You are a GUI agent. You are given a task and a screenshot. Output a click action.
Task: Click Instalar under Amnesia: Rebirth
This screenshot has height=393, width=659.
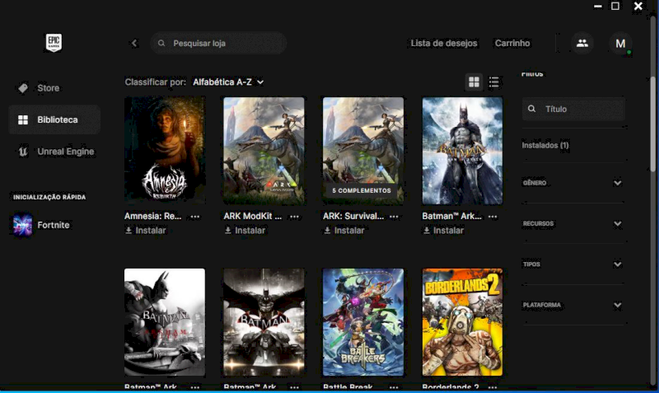[146, 231]
